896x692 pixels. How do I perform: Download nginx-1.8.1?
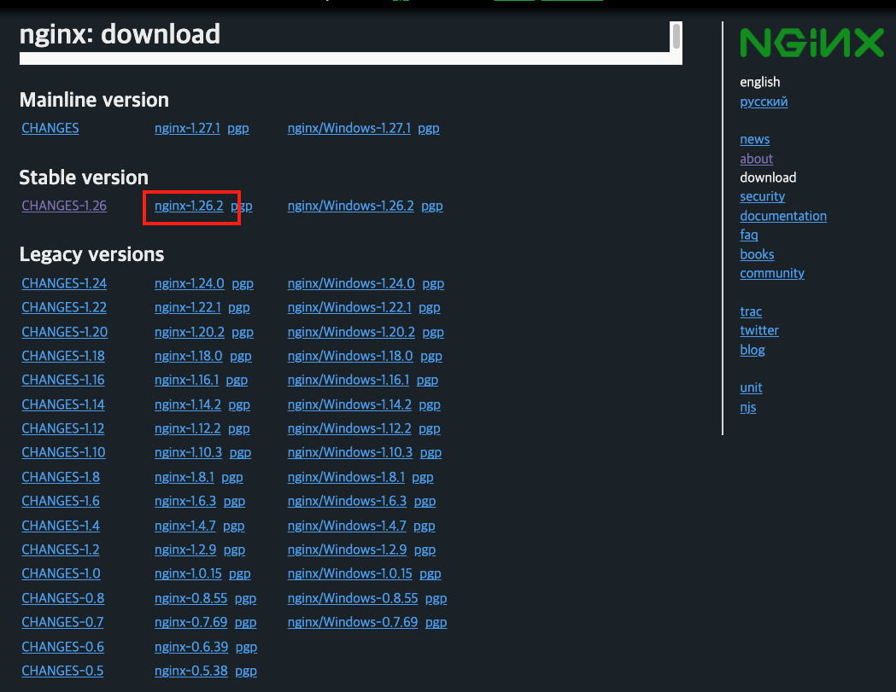(184, 477)
